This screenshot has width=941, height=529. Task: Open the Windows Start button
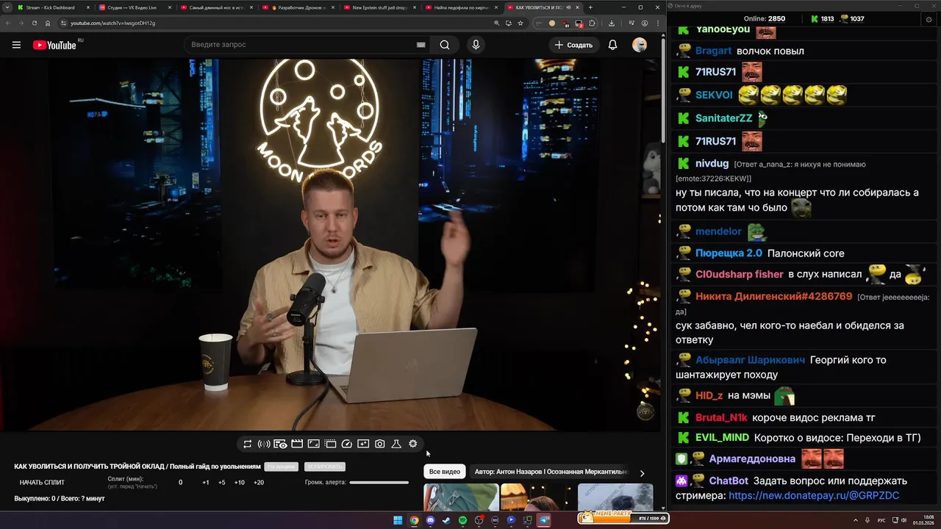click(x=398, y=520)
